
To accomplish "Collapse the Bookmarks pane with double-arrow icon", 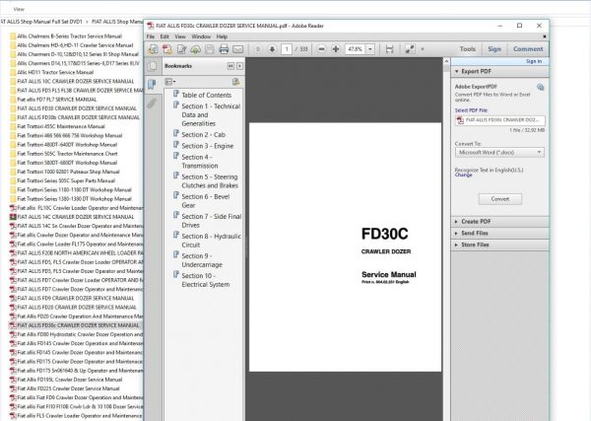I will pyautogui.click(x=230, y=66).
